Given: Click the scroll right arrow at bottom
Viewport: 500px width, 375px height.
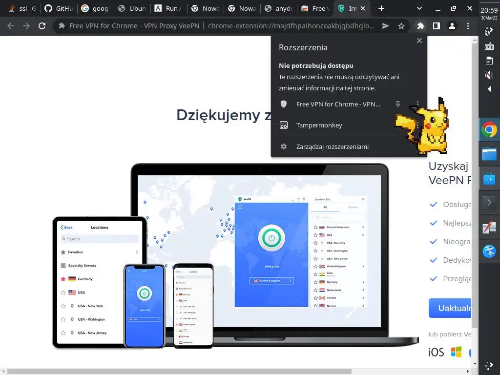Looking at the screenshot, I should point(468,372).
